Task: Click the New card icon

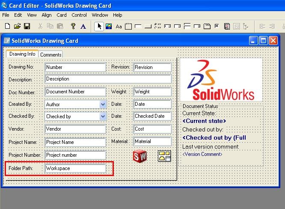Action: [7, 26]
